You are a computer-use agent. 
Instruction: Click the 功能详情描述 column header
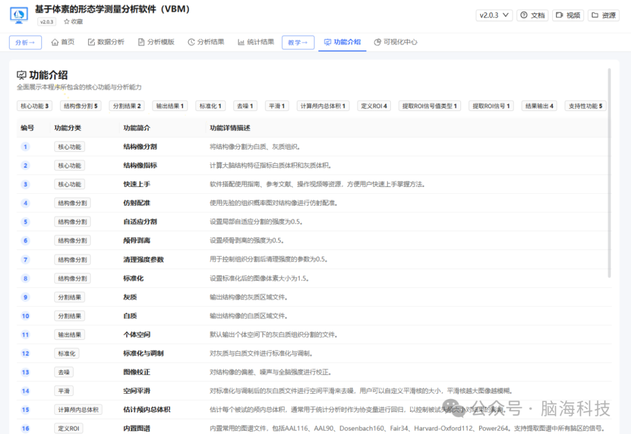pos(230,128)
